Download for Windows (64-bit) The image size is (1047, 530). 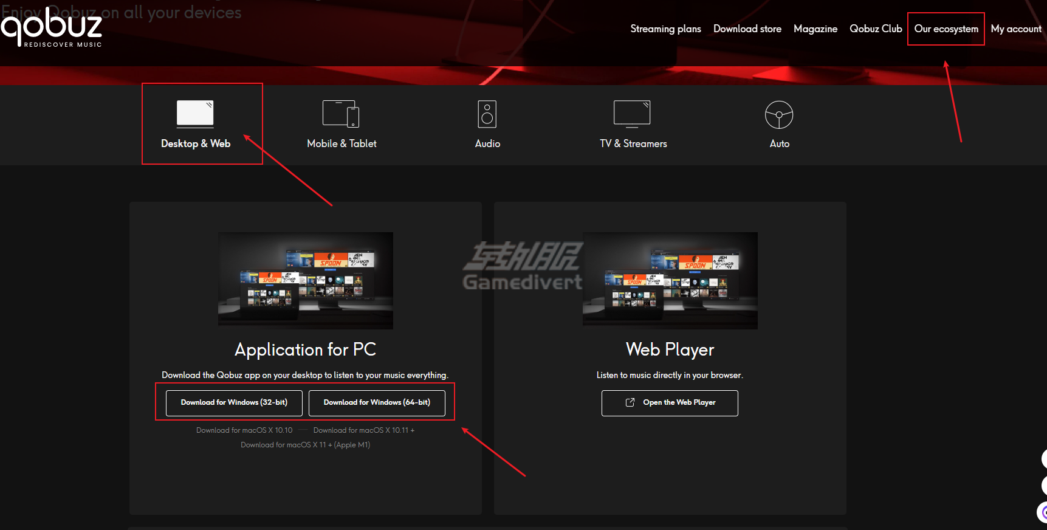377,402
